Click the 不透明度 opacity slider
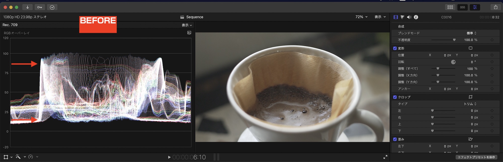 pos(443,40)
